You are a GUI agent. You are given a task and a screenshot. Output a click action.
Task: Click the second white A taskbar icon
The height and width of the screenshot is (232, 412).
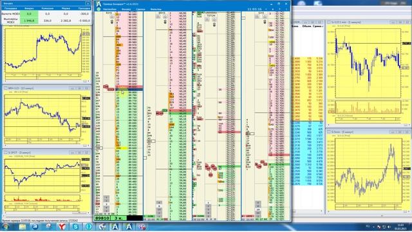click(129, 226)
